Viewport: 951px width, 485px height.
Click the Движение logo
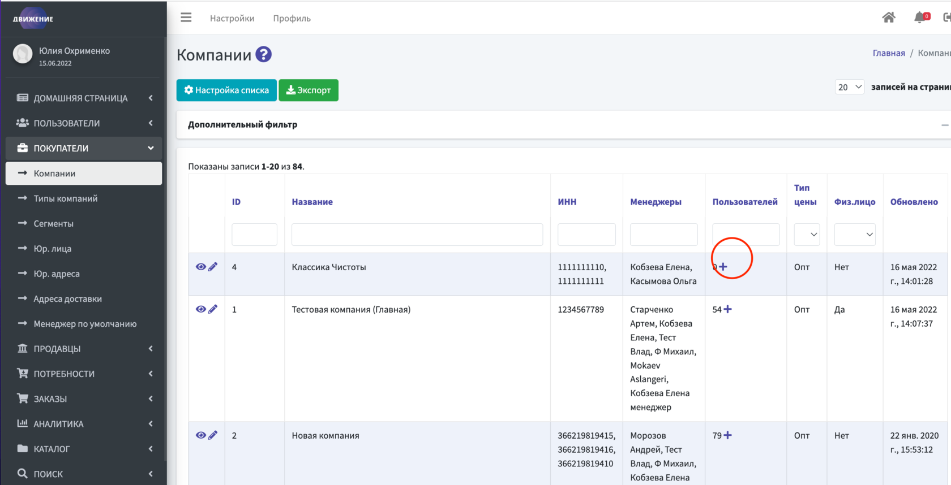pyautogui.click(x=33, y=19)
